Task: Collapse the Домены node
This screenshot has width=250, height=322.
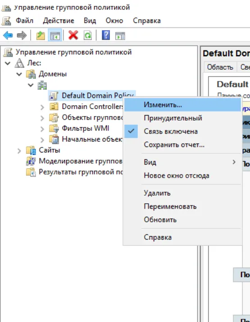Action: [19, 74]
